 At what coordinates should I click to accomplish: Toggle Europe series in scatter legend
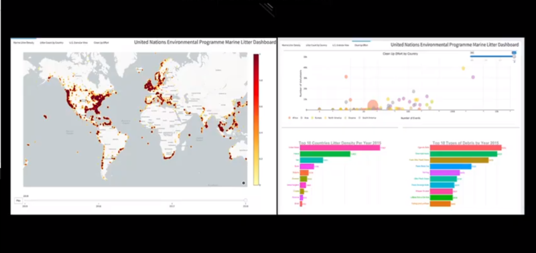coord(316,117)
